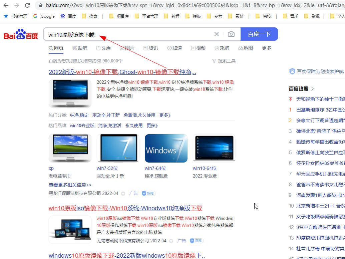Click the xp thumbnail image
The image size is (345, 259).
click(x=70, y=148)
